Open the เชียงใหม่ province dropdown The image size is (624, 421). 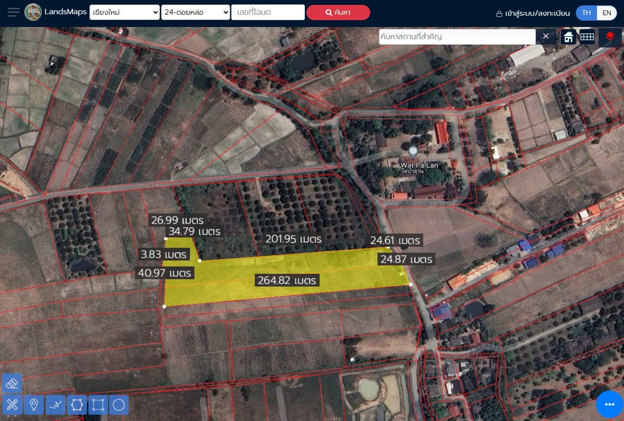(x=125, y=12)
